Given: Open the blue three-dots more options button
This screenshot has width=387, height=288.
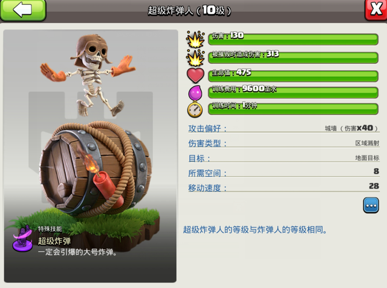Looking at the screenshot, I should (371, 205).
